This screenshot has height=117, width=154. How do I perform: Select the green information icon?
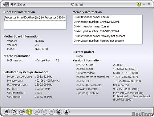29,112
